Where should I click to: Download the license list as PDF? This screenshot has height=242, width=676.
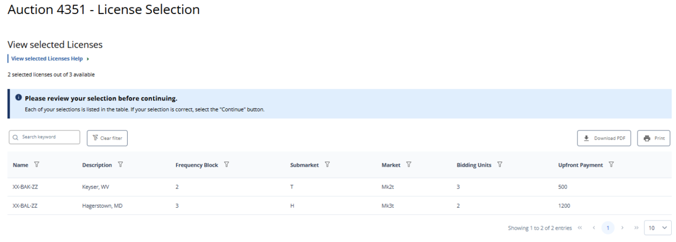[x=604, y=138]
